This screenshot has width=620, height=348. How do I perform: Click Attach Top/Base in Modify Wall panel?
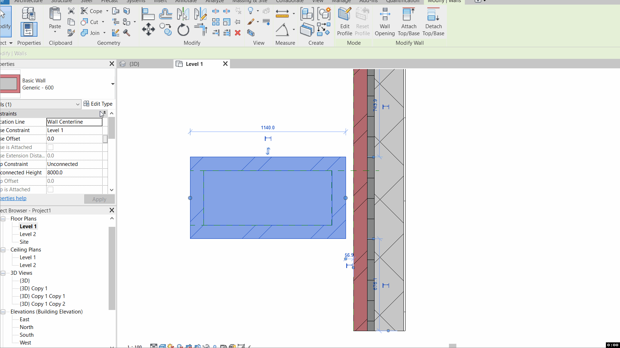[x=408, y=20]
